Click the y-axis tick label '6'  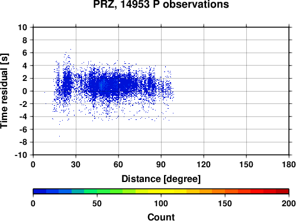pos(25,53)
